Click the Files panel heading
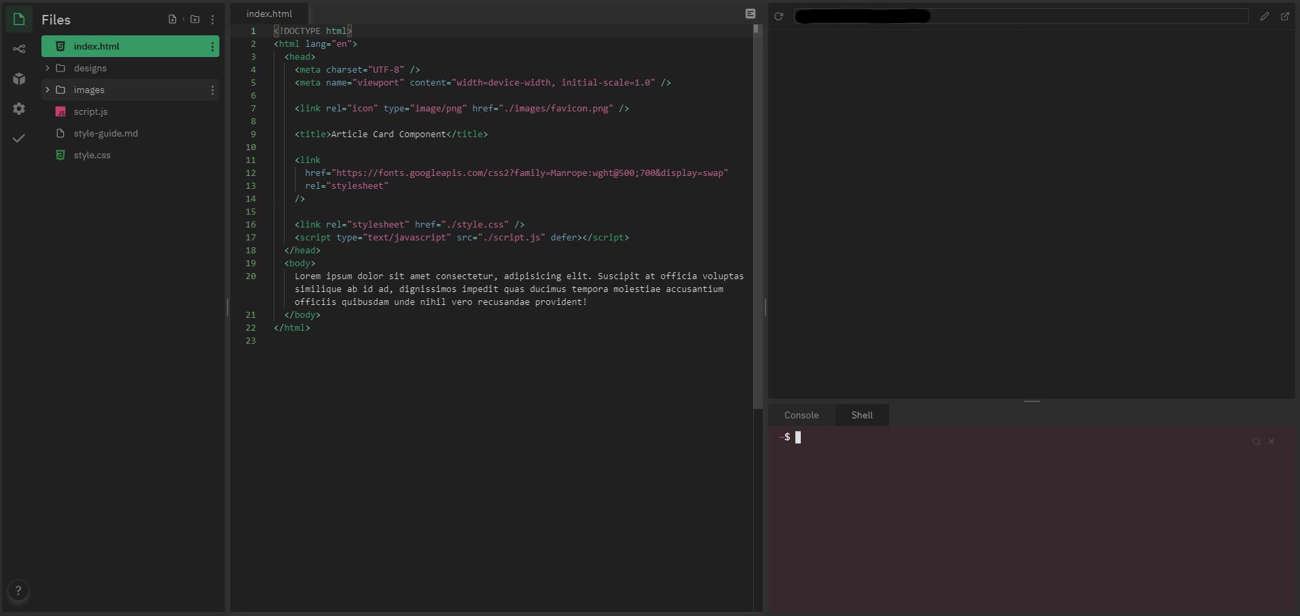Image resolution: width=1300 pixels, height=616 pixels. click(56, 20)
